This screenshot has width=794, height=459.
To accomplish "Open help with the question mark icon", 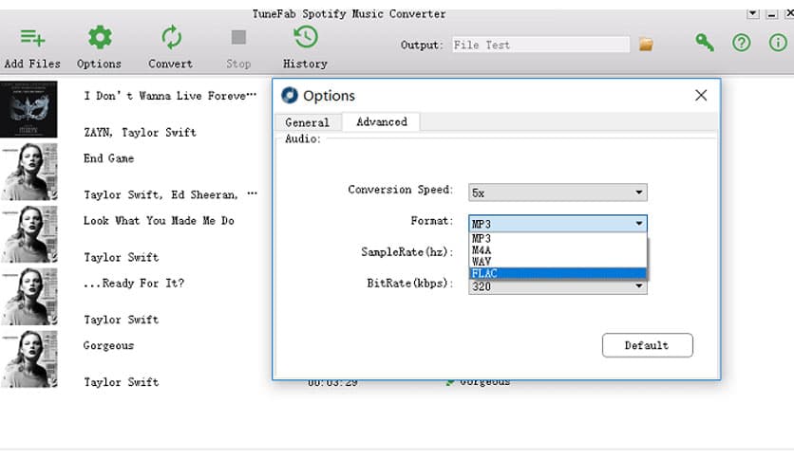I will tap(742, 43).
